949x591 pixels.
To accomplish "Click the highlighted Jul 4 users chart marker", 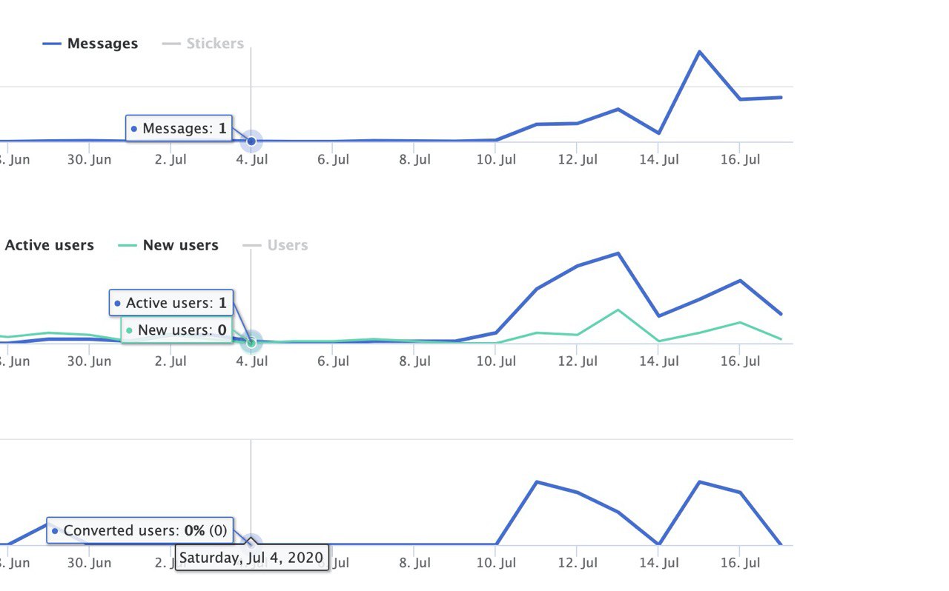I will click(251, 342).
